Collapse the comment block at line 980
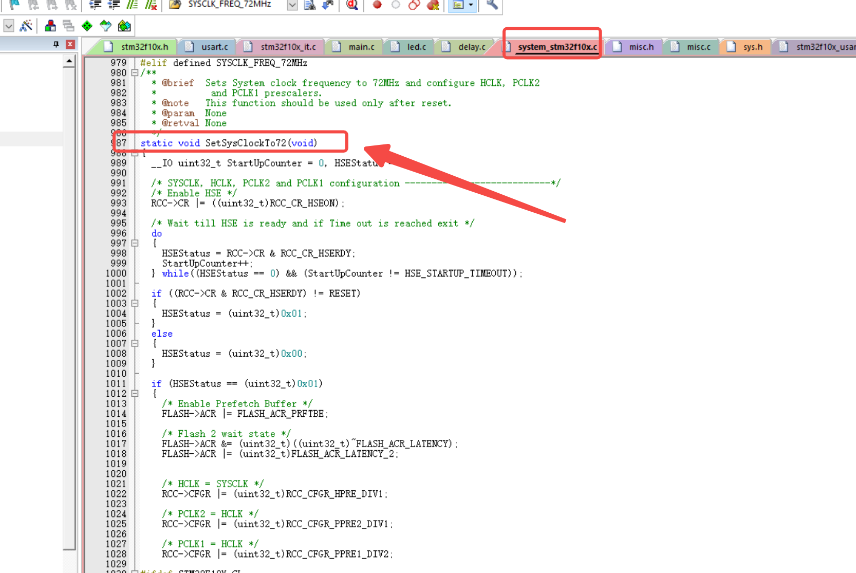Viewport: 856px width, 573px height. click(x=135, y=73)
